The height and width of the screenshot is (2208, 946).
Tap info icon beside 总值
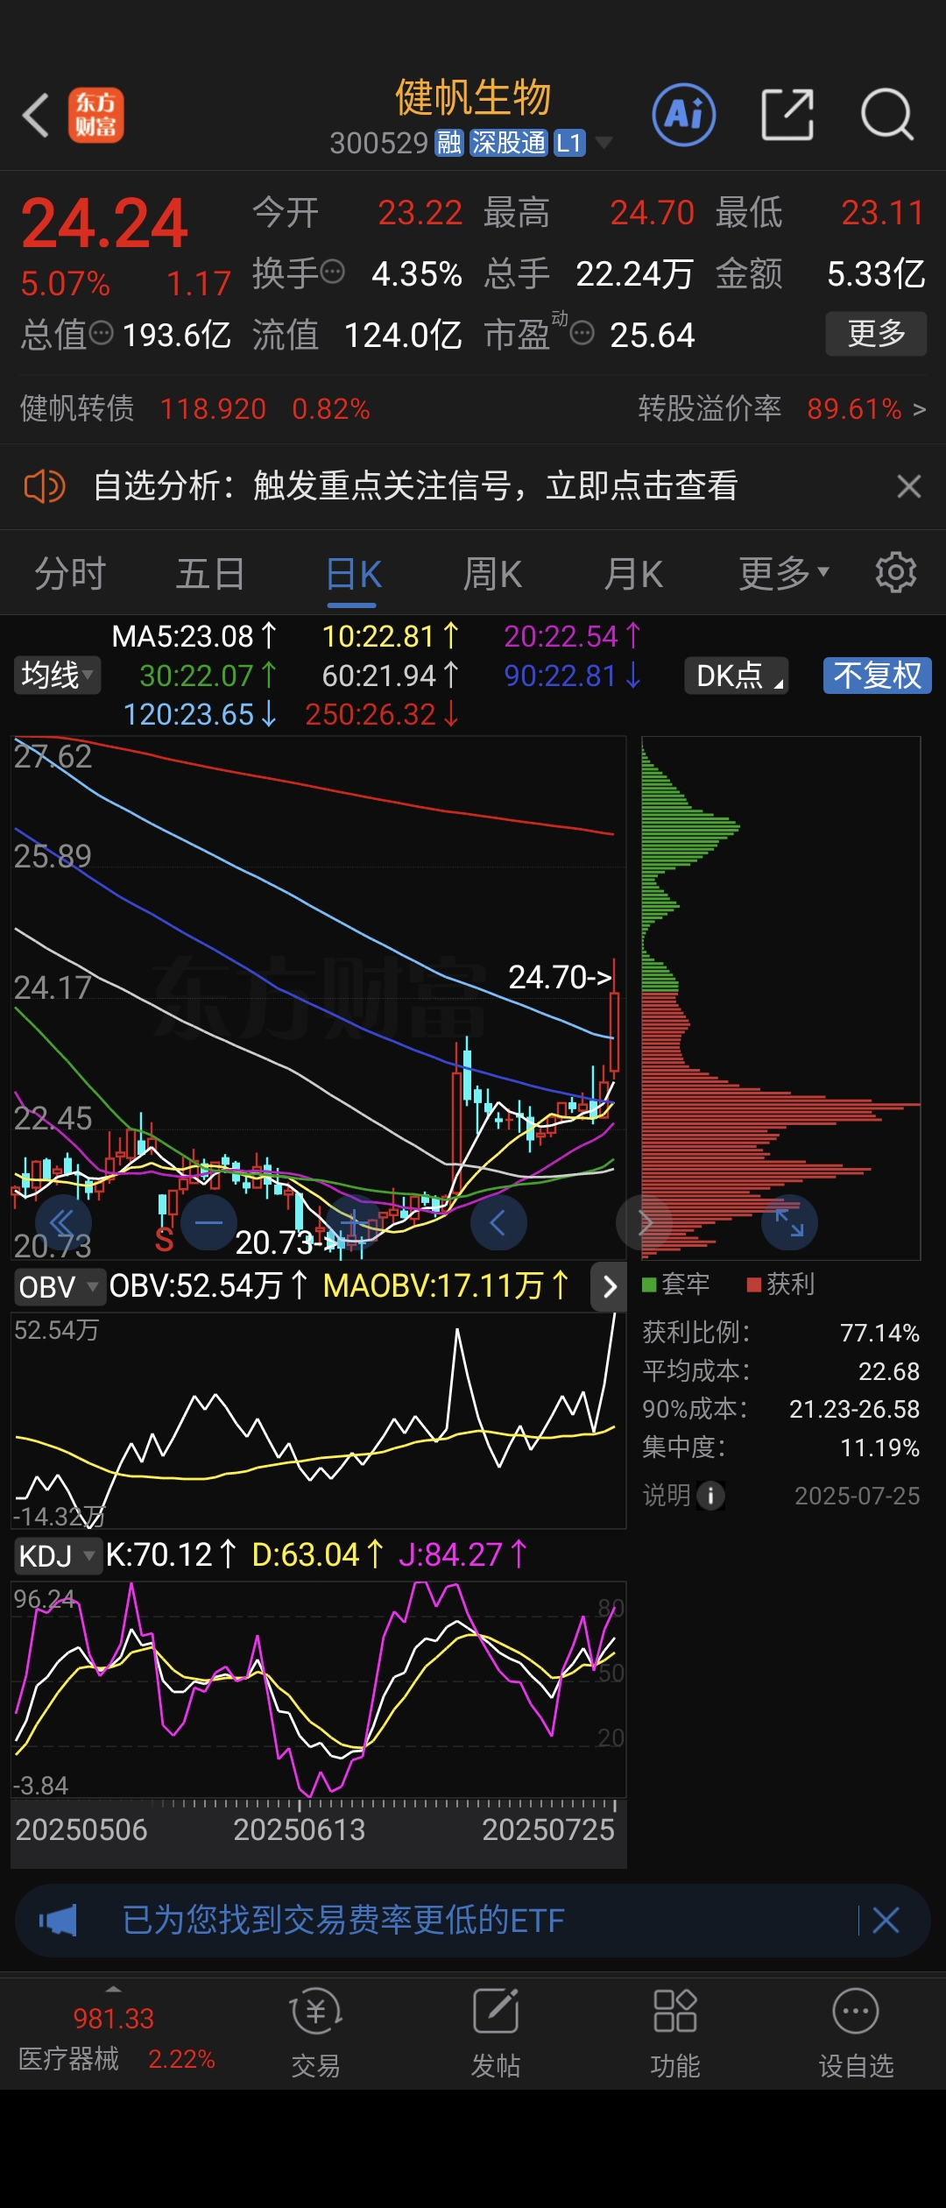click(x=102, y=333)
